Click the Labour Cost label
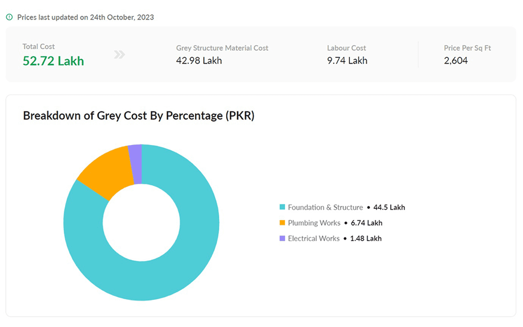 [x=346, y=48]
